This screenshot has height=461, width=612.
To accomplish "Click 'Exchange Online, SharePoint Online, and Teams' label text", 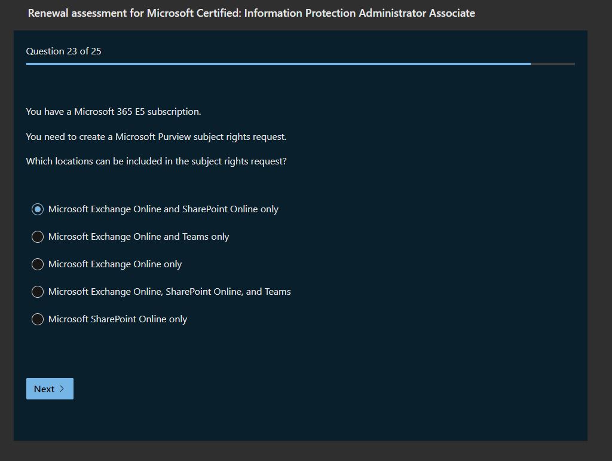I will [170, 292].
